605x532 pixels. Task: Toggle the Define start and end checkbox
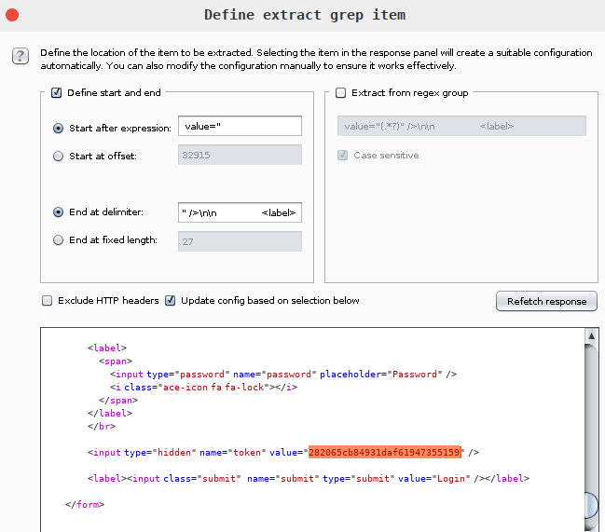click(56, 93)
